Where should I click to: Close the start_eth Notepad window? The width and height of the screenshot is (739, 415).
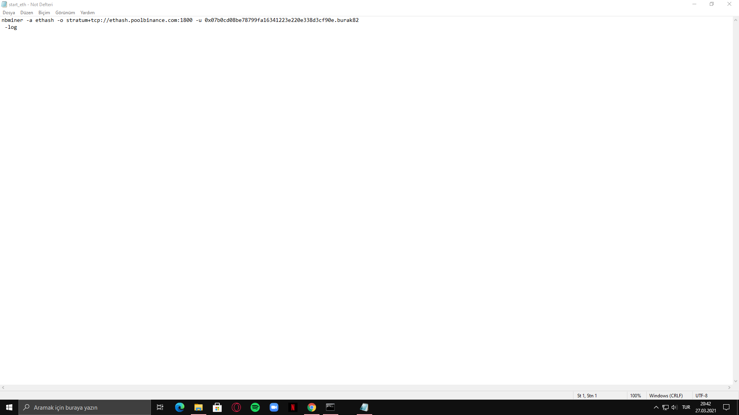click(729, 4)
